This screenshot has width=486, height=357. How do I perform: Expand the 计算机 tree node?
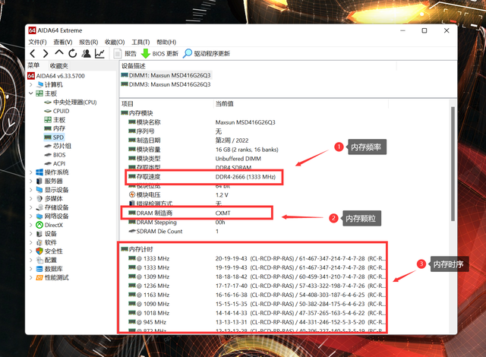click(30, 84)
